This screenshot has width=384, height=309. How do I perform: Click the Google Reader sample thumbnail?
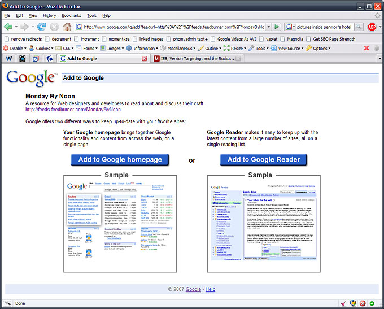pos(264,224)
